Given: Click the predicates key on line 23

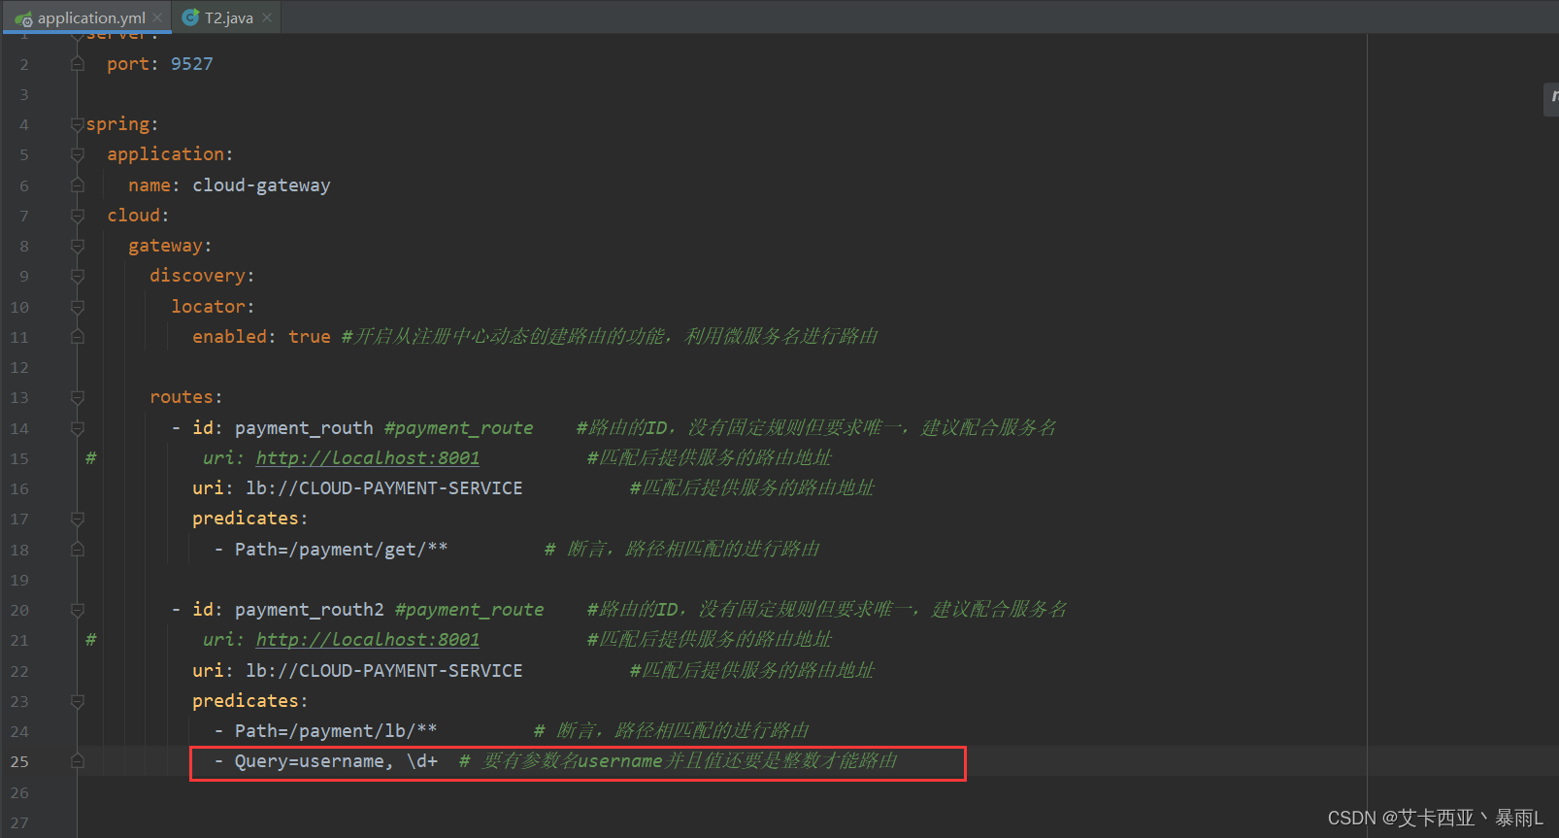Looking at the screenshot, I should pos(246,701).
